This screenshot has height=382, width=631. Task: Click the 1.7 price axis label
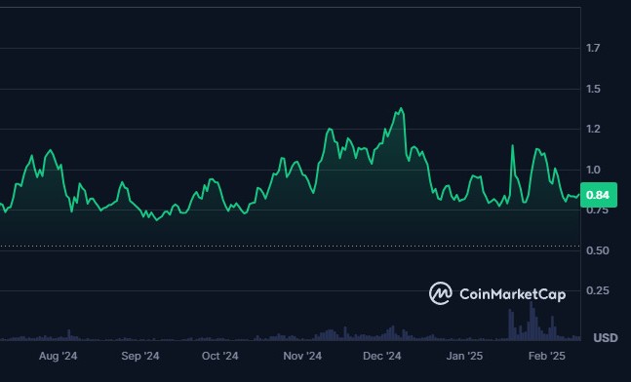coord(593,49)
